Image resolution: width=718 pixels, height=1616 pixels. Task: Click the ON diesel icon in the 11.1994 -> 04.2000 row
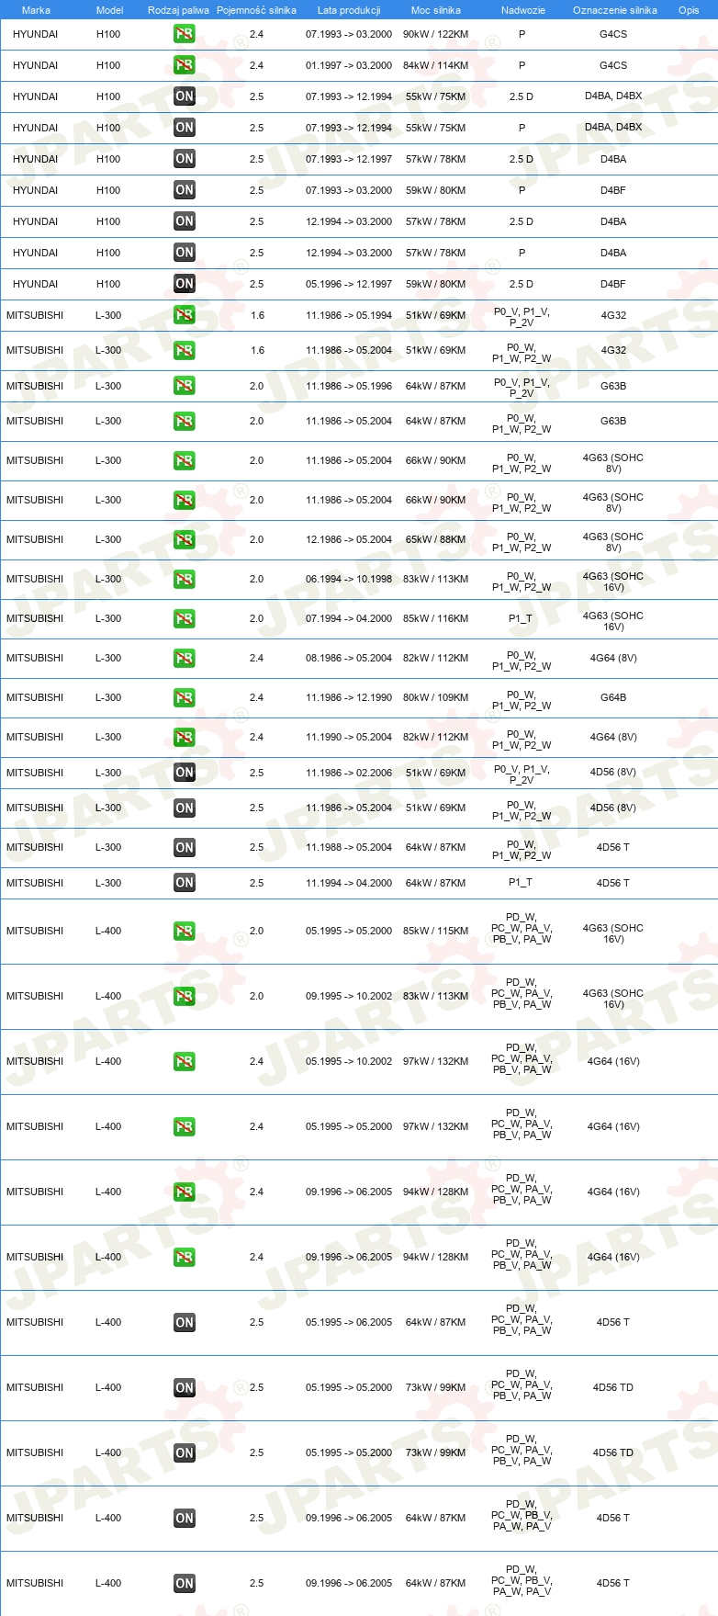coord(185,883)
